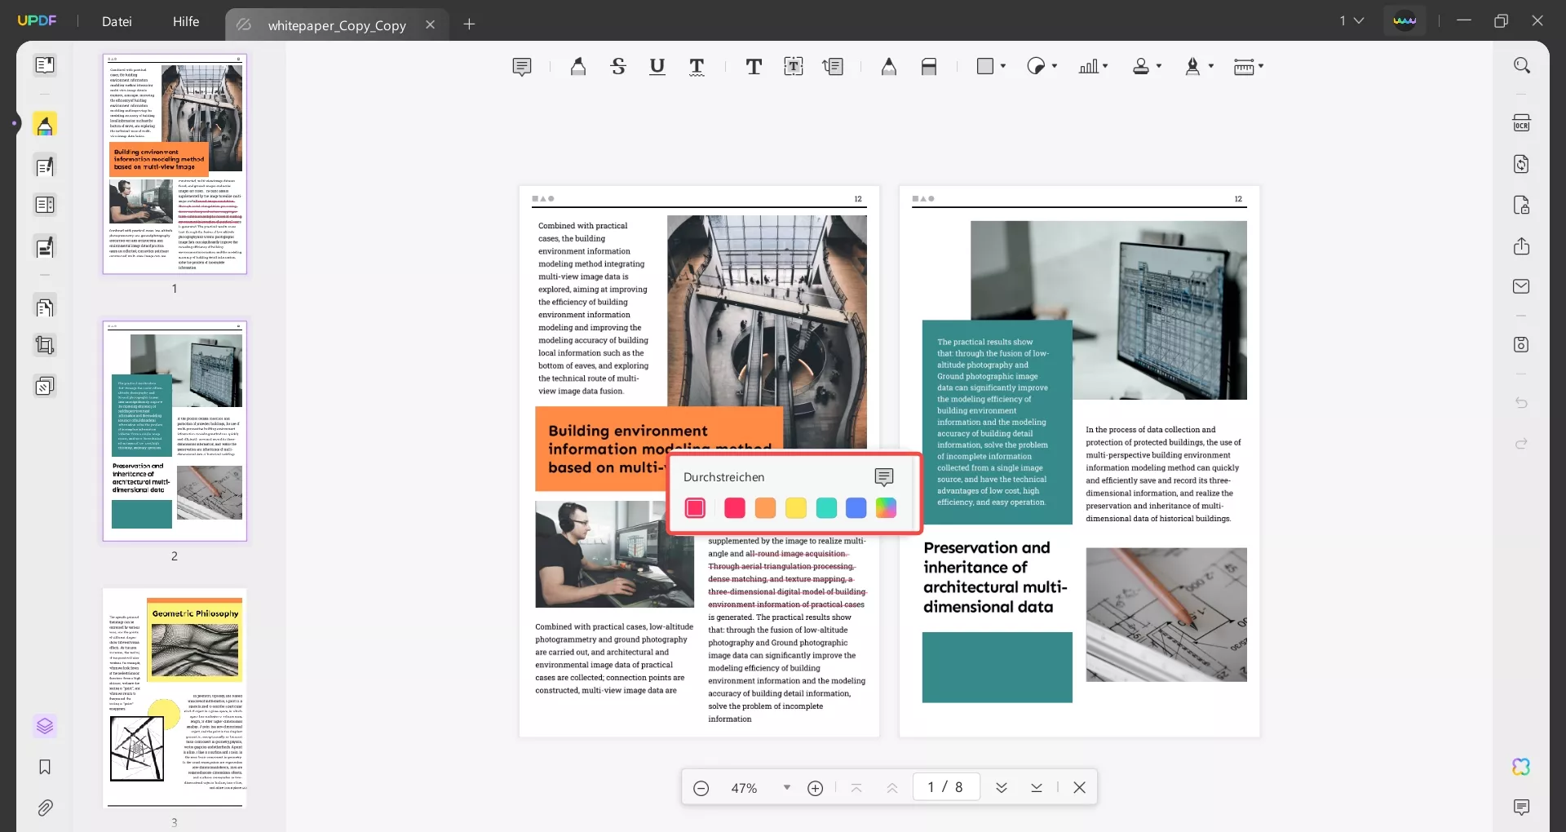1566x832 pixels.
Task: Select the strikethrough annotation tool
Action: [618, 67]
